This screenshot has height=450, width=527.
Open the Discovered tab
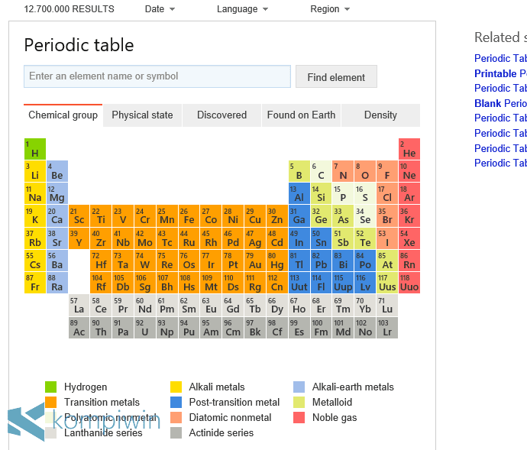point(221,115)
